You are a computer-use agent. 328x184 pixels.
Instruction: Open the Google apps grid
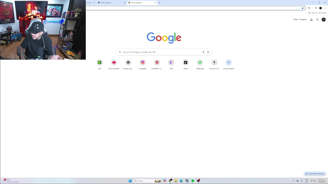click(317, 19)
